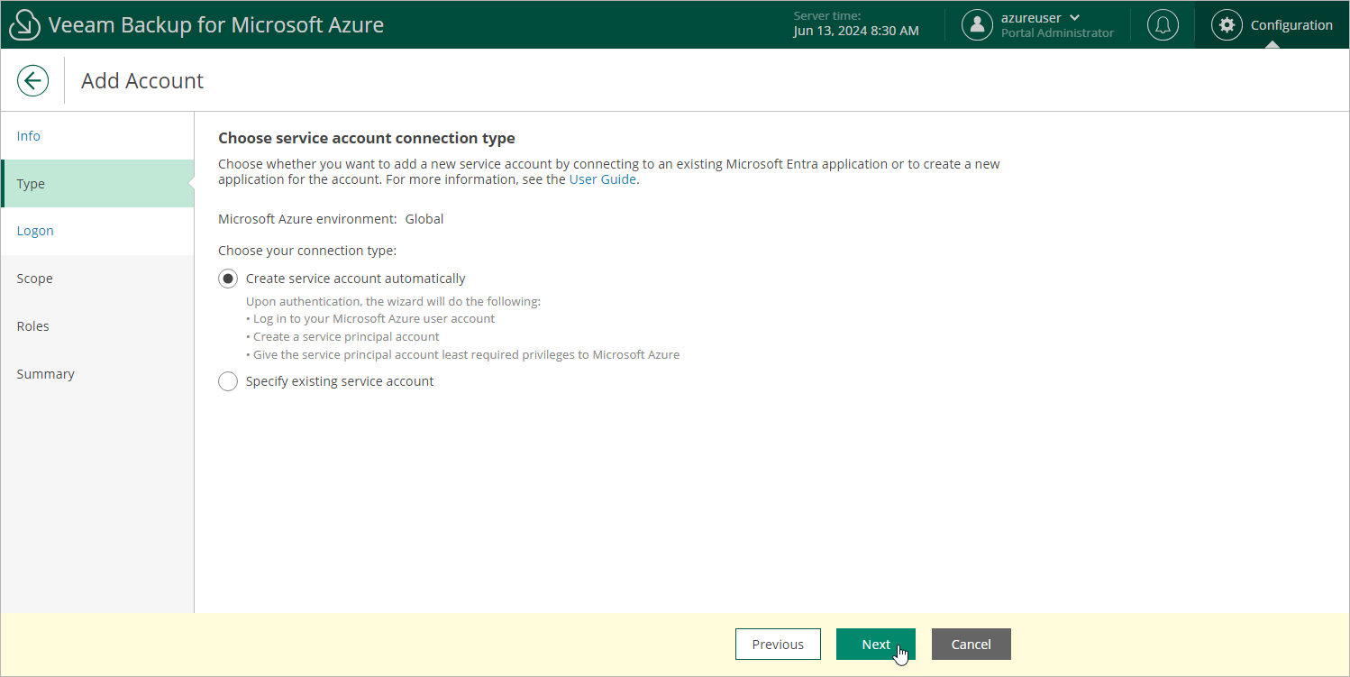Switch to the Roles step

click(x=32, y=326)
